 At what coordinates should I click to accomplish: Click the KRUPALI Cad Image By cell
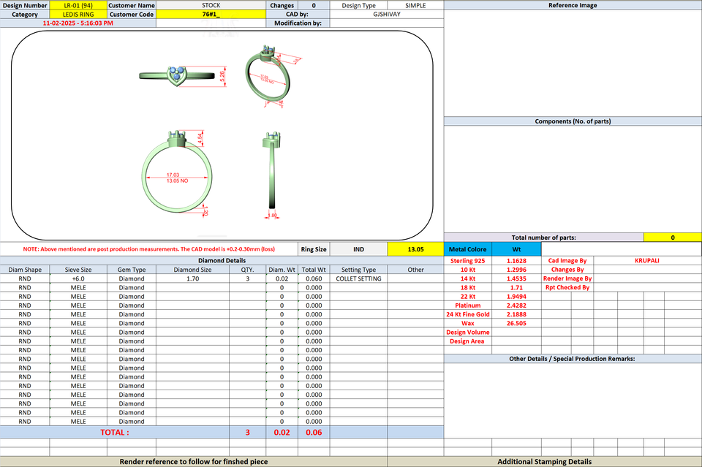click(x=647, y=261)
